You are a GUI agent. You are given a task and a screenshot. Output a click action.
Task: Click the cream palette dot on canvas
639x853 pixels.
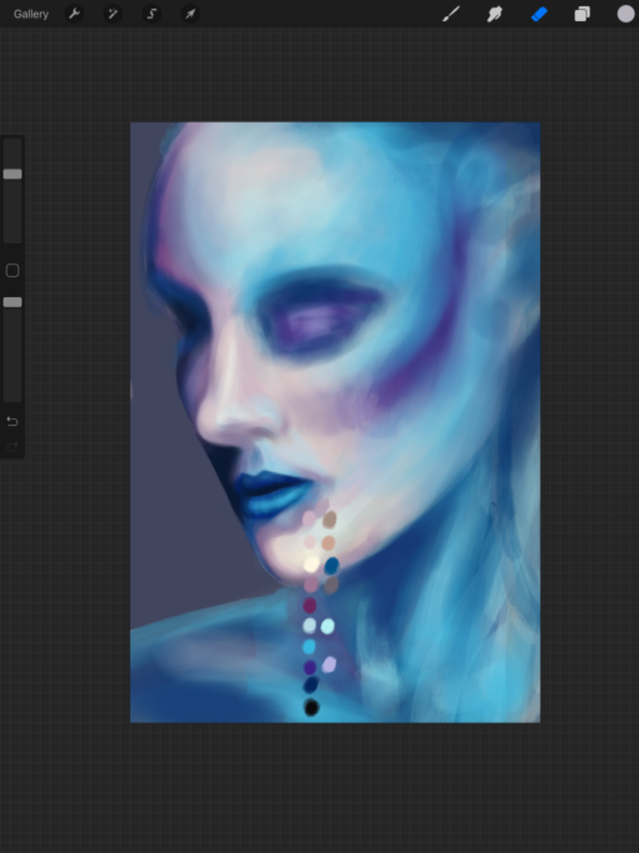[x=312, y=564]
